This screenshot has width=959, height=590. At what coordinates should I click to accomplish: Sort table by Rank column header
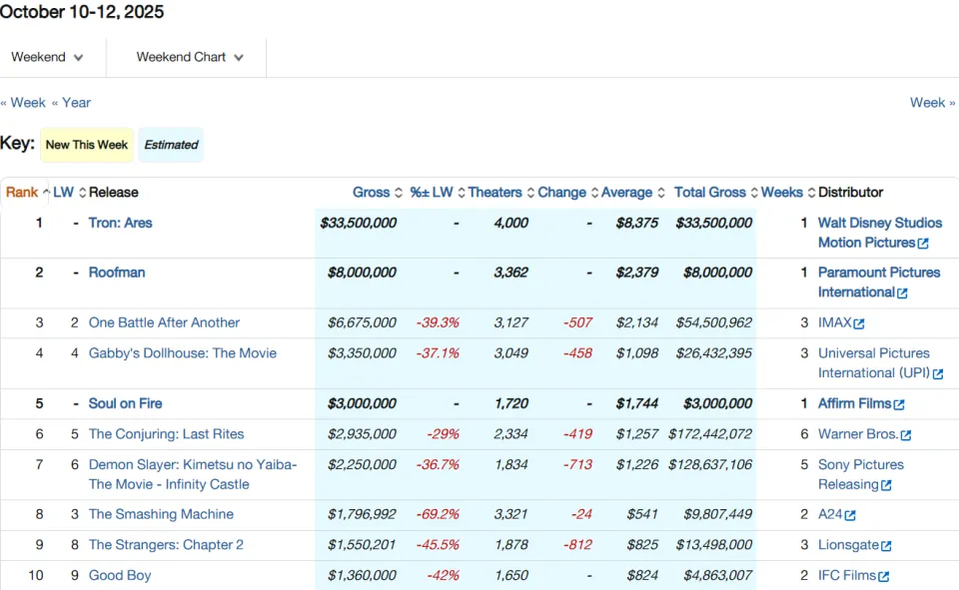22,193
